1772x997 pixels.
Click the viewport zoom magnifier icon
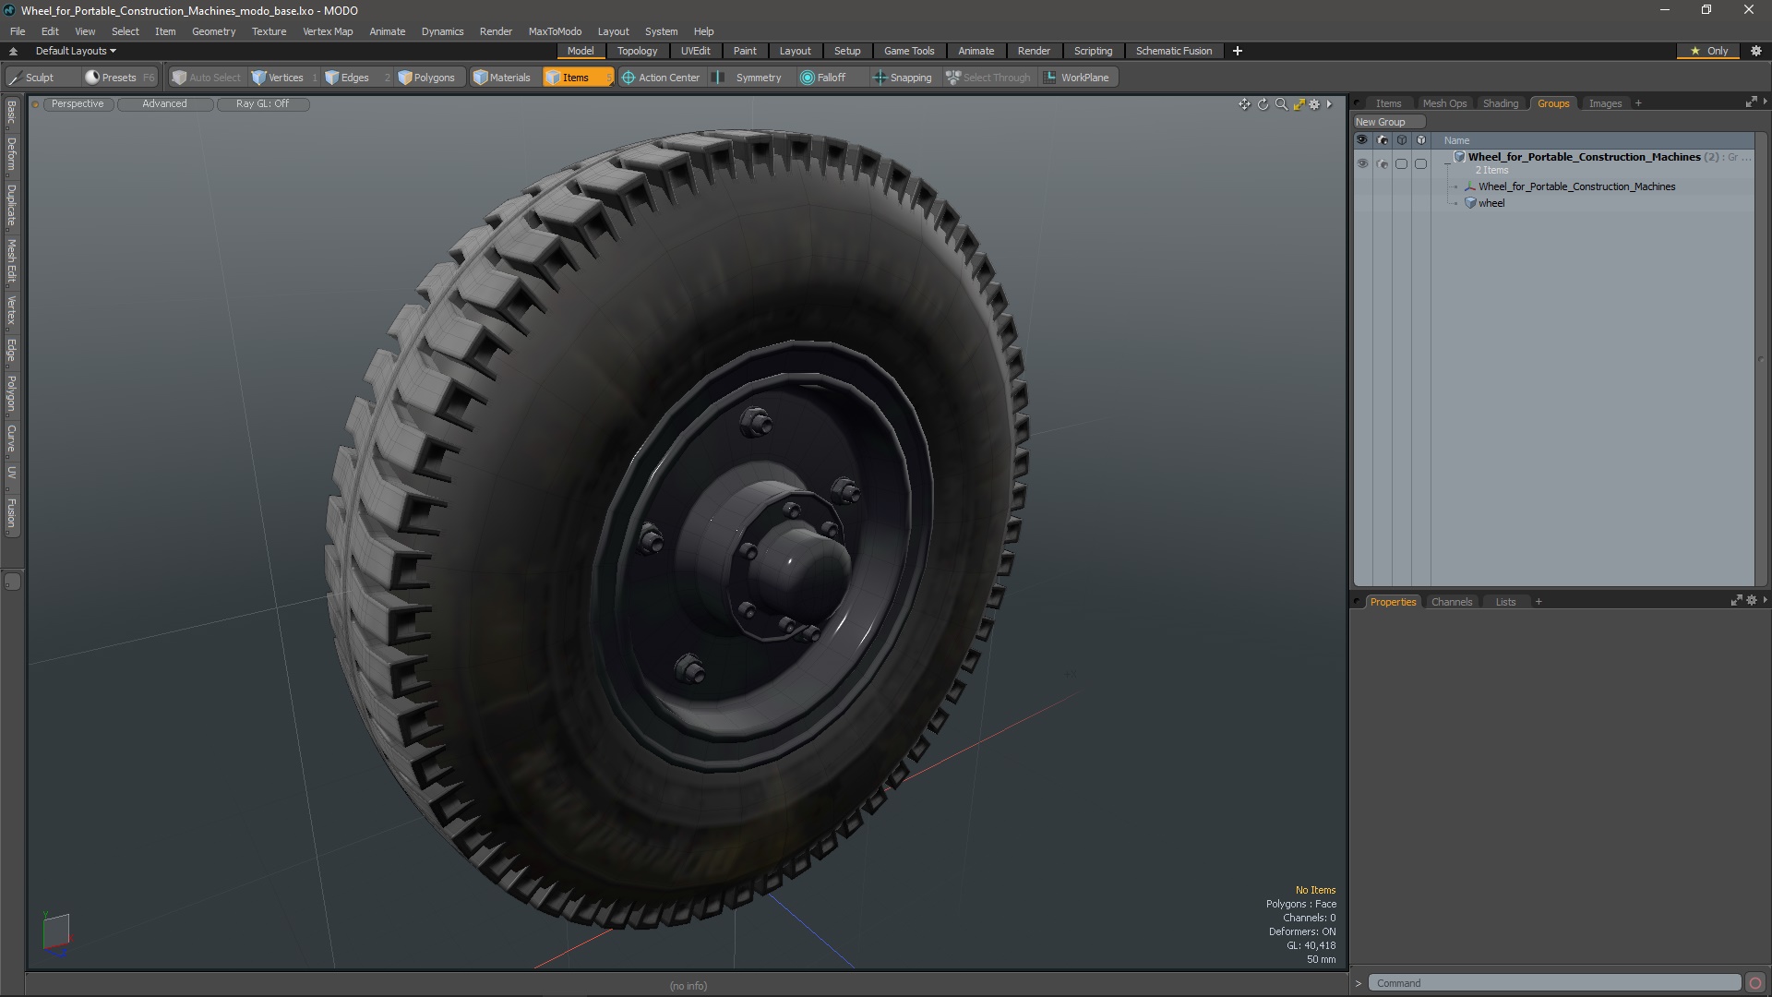tap(1281, 104)
